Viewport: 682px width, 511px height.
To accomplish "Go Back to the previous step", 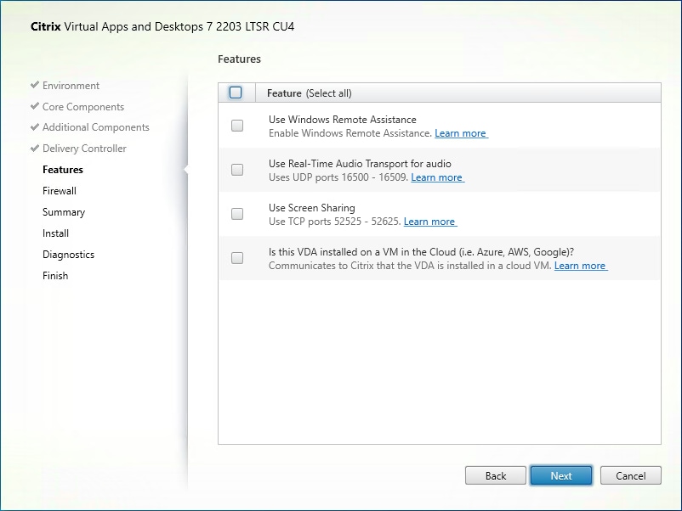I will pos(496,475).
